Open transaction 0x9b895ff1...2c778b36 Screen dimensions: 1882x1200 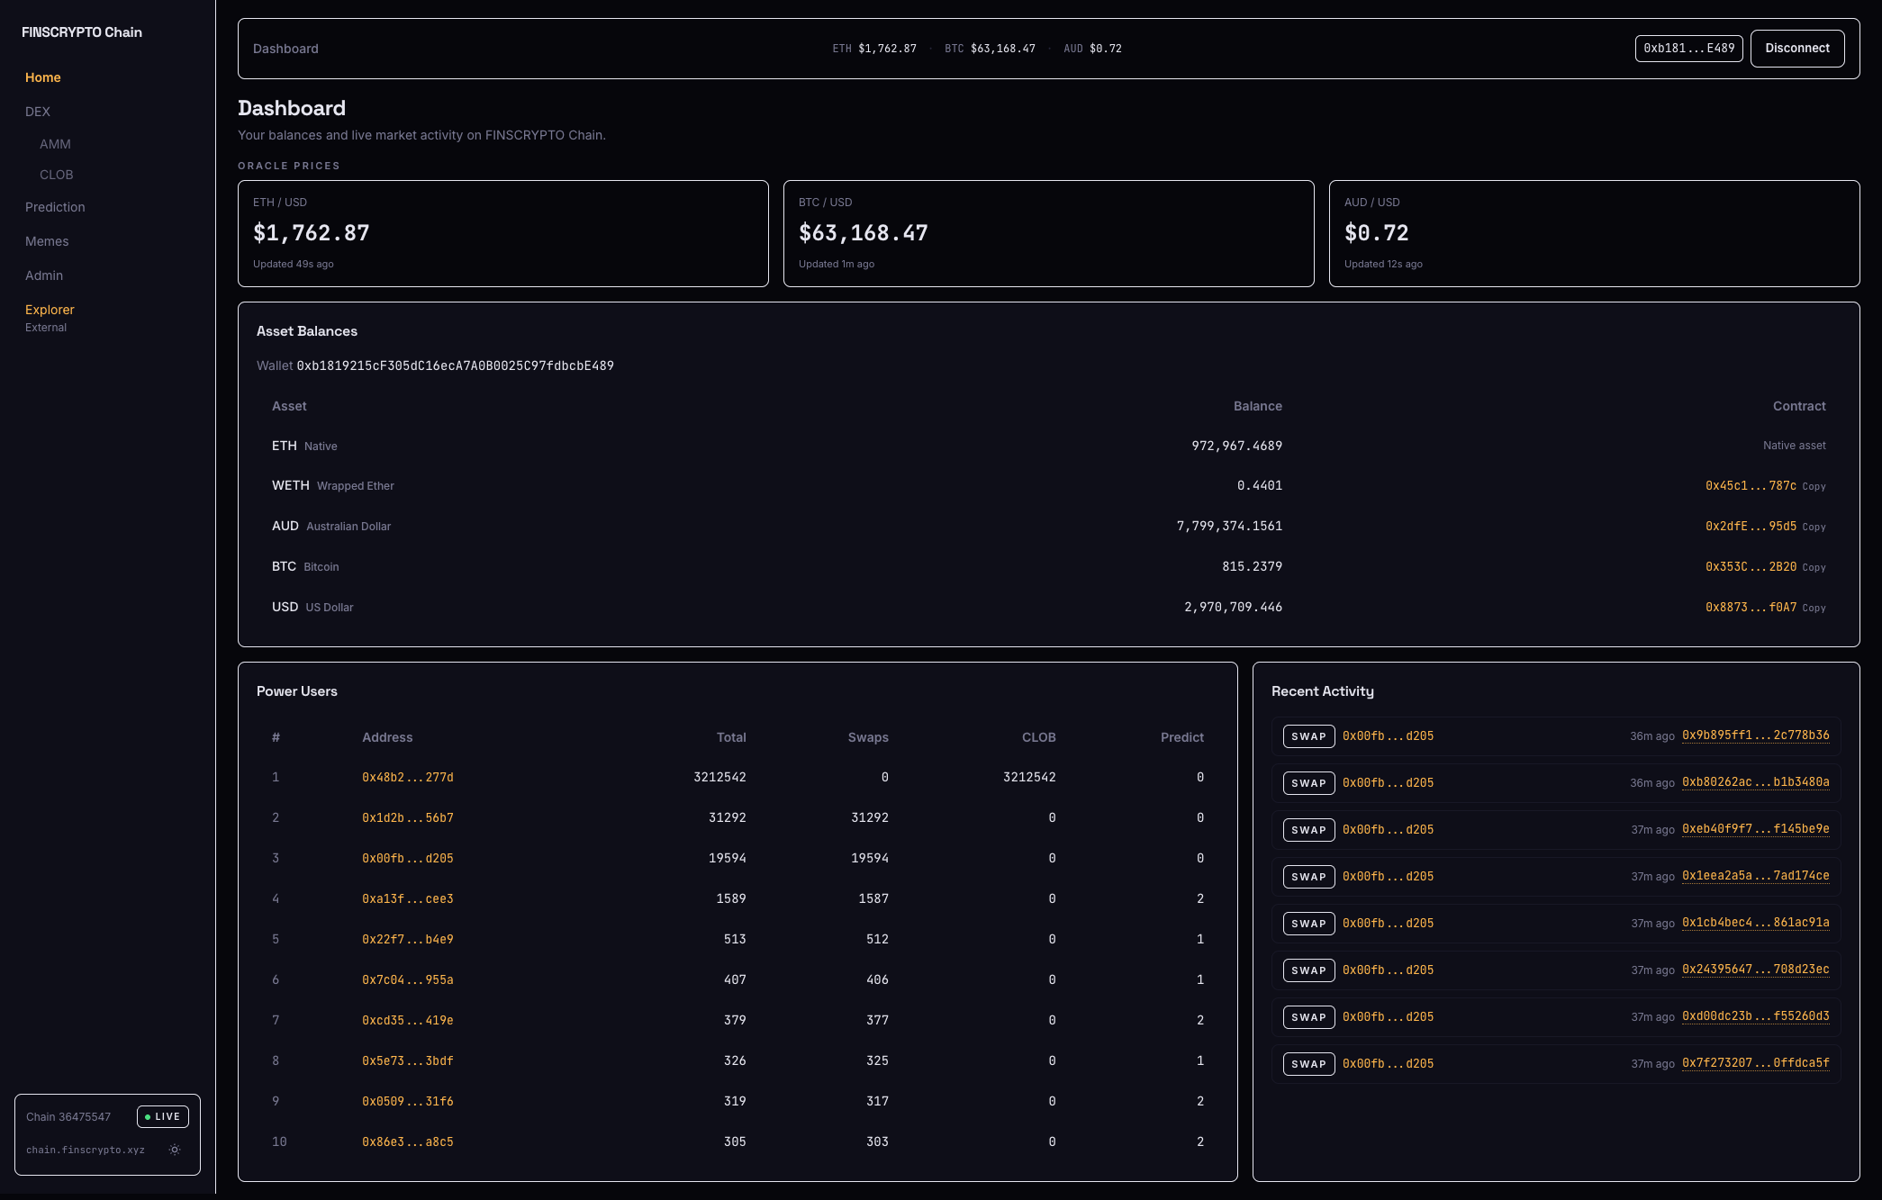[1756, 735]
